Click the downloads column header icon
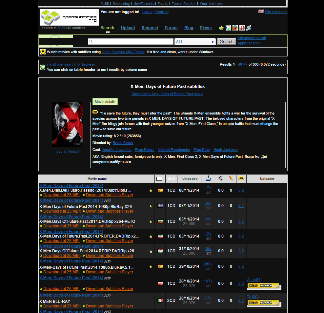The height and width of the screenshot is (313, 324). point(208,178)
